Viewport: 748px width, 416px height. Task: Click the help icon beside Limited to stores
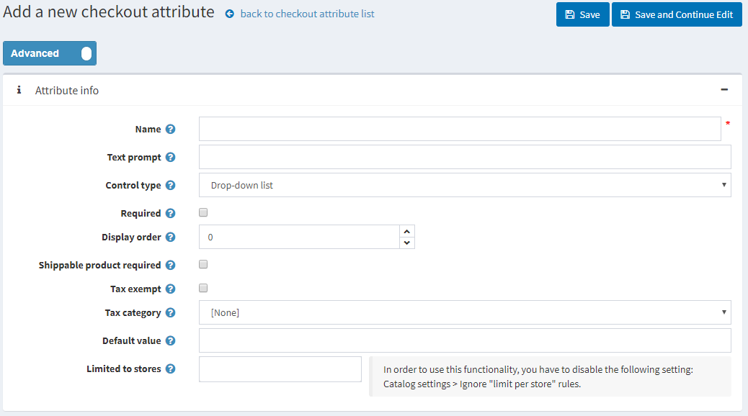coord(172,368)
